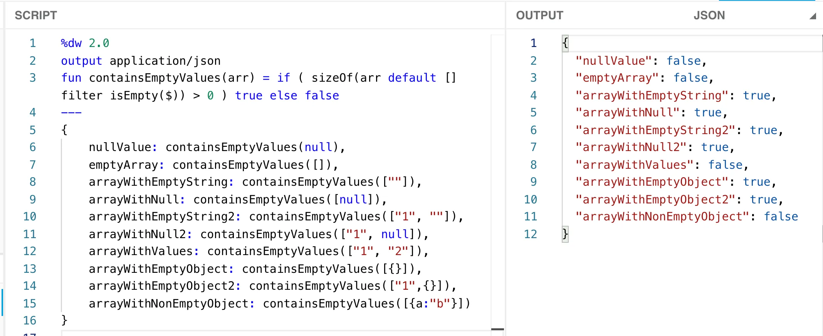Select the "arrayWithNull2": true output line
The image size is (823, 336).
655,147
